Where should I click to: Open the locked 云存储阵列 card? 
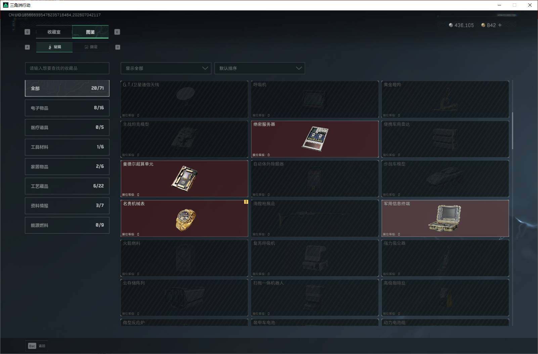coord(184,298)
